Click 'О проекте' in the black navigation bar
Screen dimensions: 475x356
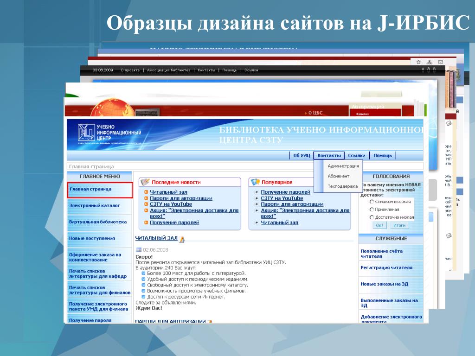[x=130, y=70]
